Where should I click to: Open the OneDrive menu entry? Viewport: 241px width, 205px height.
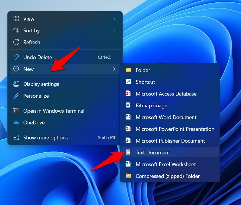tap(65, 123)
